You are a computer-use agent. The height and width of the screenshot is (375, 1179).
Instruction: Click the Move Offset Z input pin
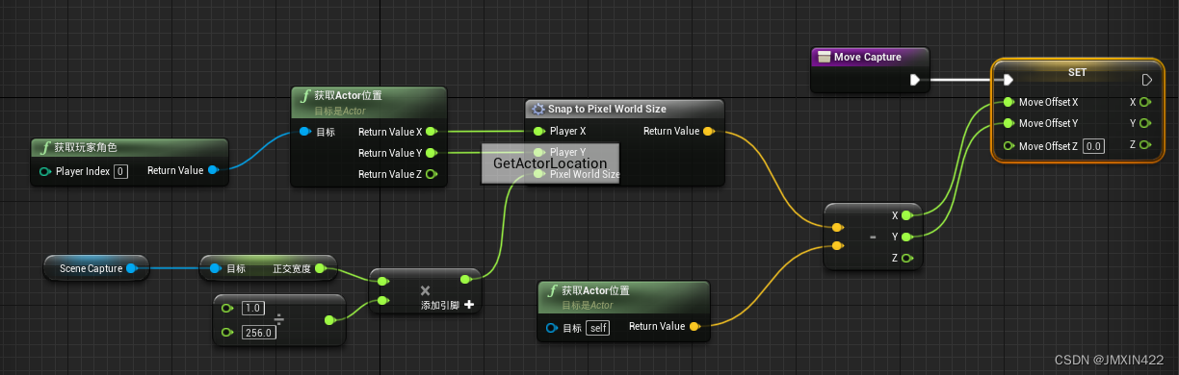(1009, 145)
